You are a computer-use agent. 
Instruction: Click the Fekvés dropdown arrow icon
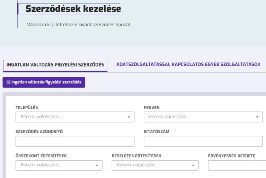pyautogui.click(x=257, y=117)
